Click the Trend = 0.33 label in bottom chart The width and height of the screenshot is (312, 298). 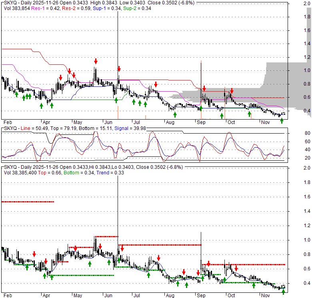point(110,173)
